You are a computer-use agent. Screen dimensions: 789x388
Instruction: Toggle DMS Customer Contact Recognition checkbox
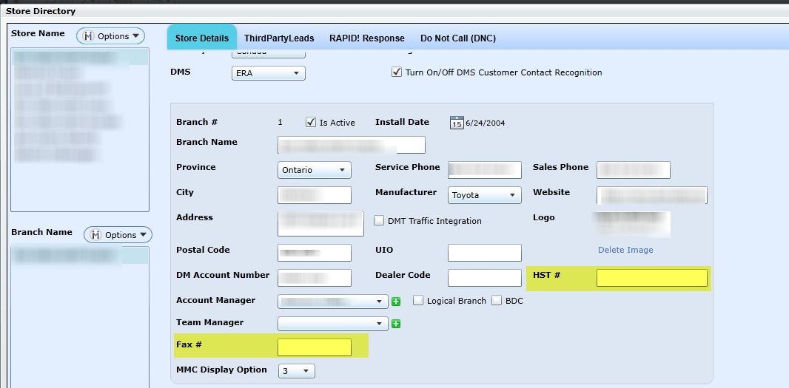[396, 72]
